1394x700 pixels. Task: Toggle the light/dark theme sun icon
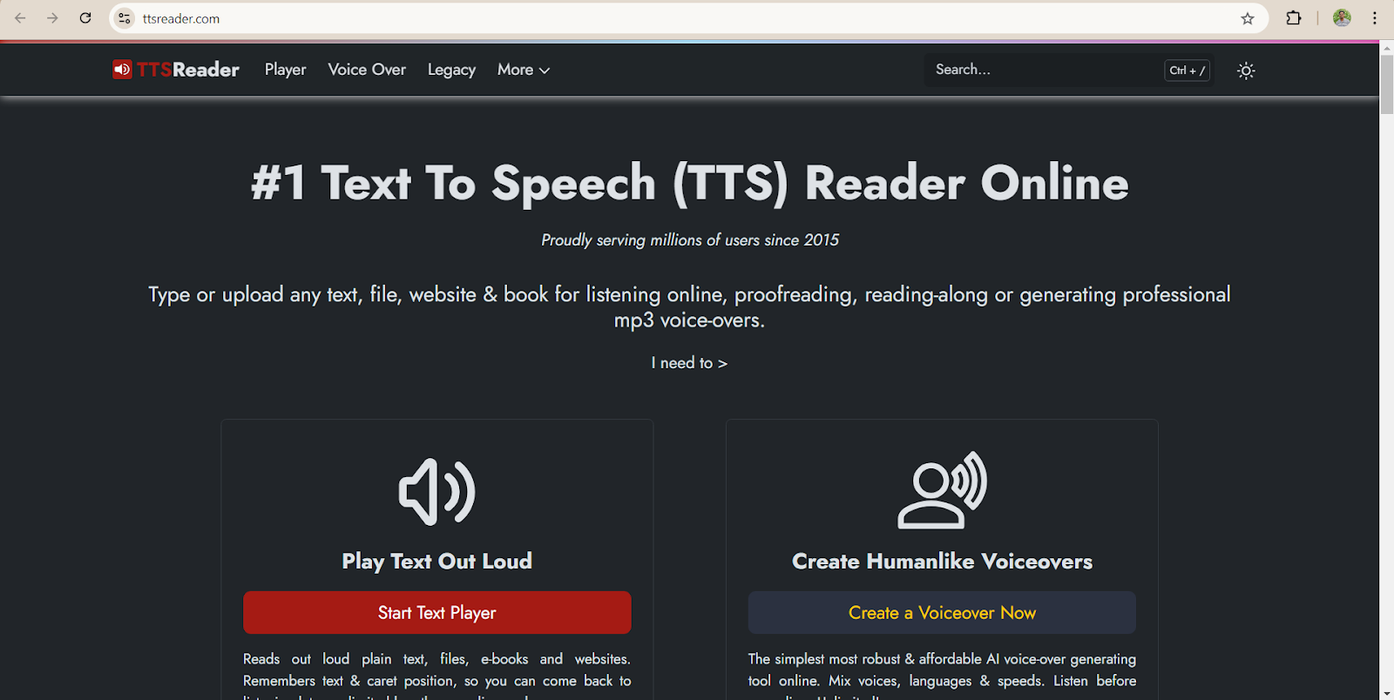1246,71
